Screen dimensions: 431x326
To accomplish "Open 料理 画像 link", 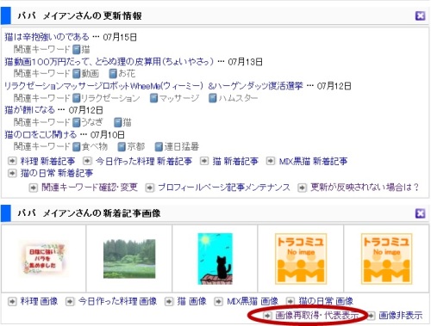I will pos(39,301).
